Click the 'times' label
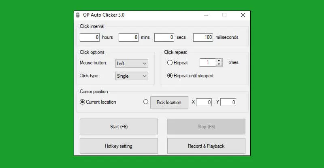324x168 pixels. coord(233,62)
